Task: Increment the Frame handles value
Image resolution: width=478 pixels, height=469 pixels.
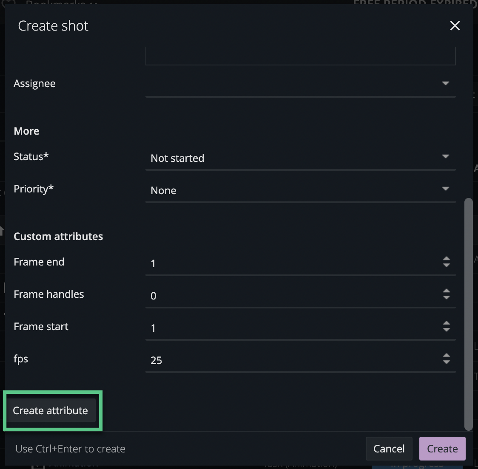Action: coord(447,291)
